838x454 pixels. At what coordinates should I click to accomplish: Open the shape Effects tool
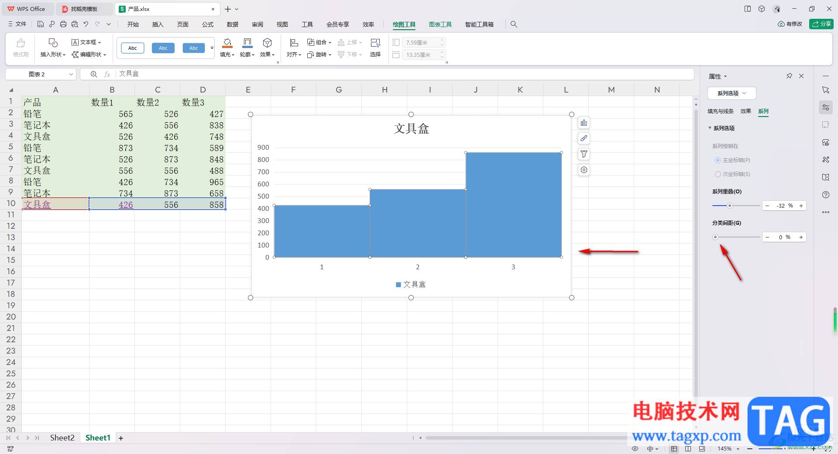(x=267, y=48)
